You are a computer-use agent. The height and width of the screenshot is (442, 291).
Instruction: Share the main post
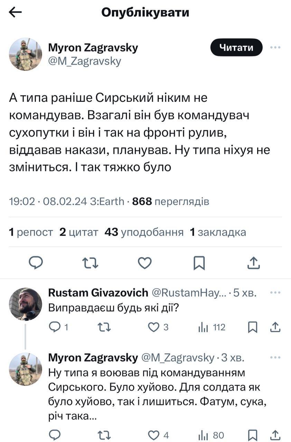(x=254, y=263)
